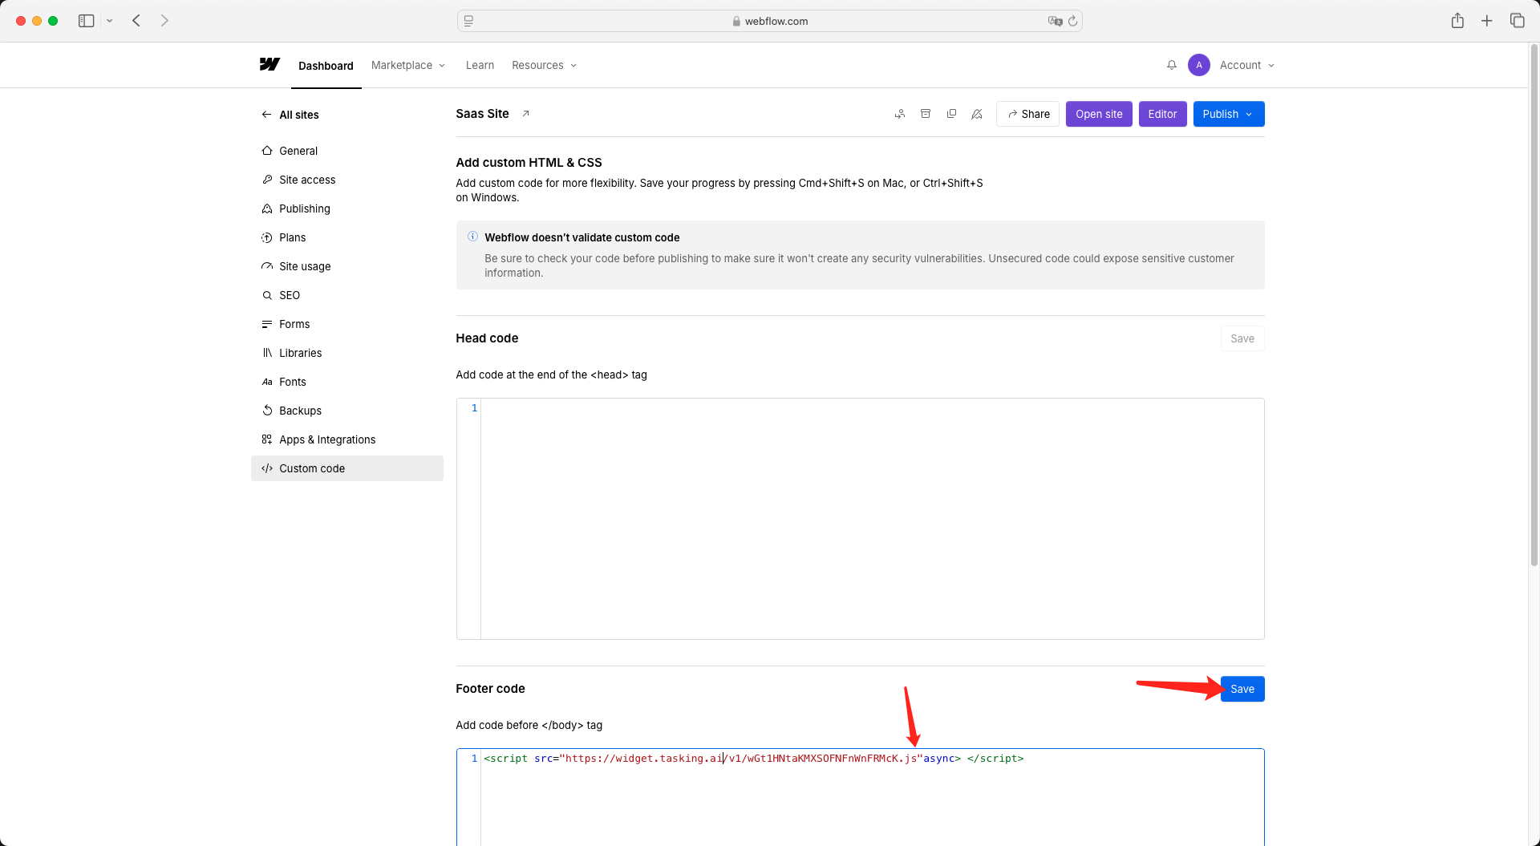Reload the webflow.com page
The width and height of the screenshot is (1540, 846).
1072,21
